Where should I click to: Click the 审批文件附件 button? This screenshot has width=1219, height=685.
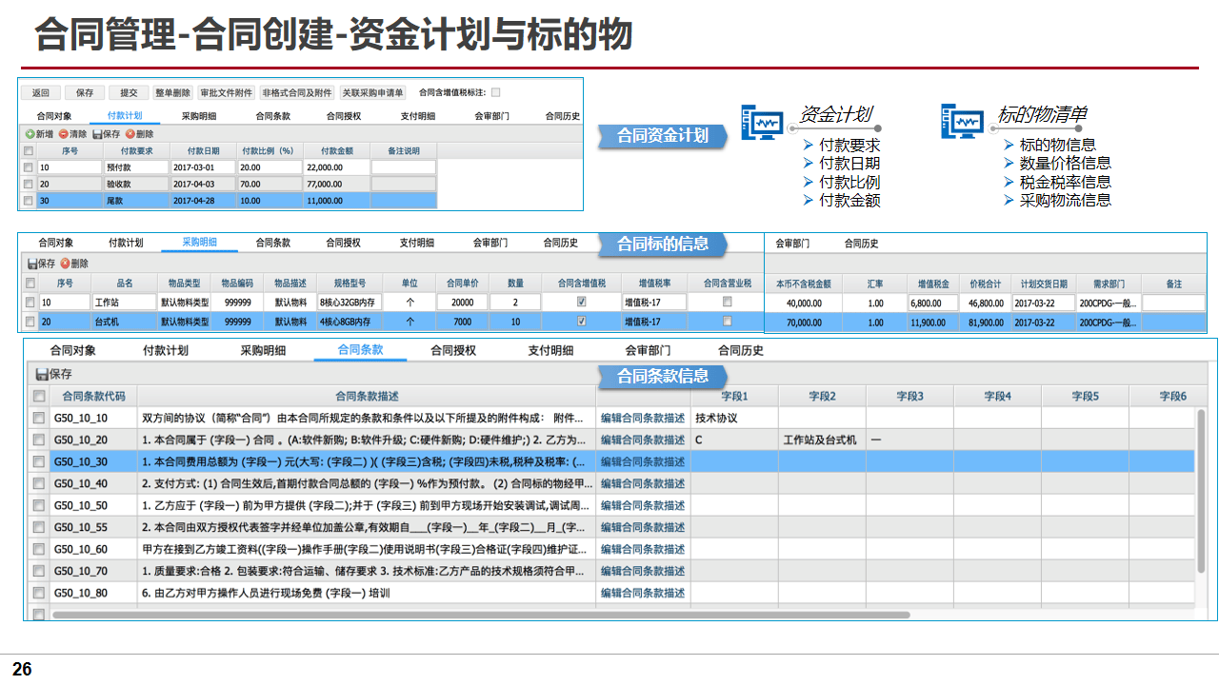227,92
